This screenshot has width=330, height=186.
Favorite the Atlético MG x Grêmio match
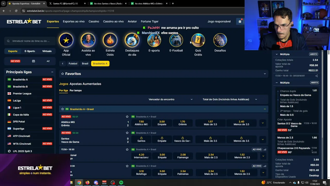(x=127, y=117)
